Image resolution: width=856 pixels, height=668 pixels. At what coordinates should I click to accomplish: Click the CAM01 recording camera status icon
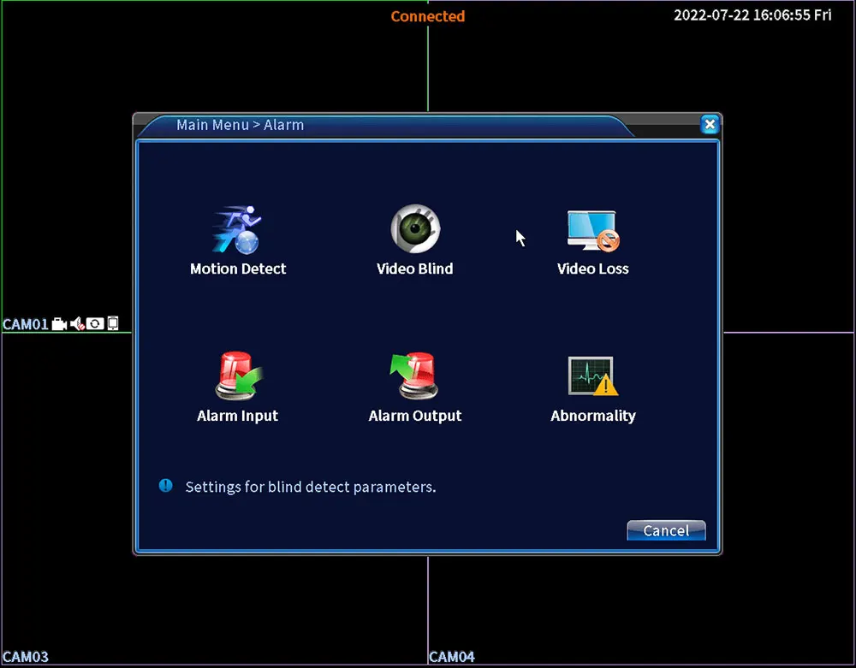coord(59,324)
